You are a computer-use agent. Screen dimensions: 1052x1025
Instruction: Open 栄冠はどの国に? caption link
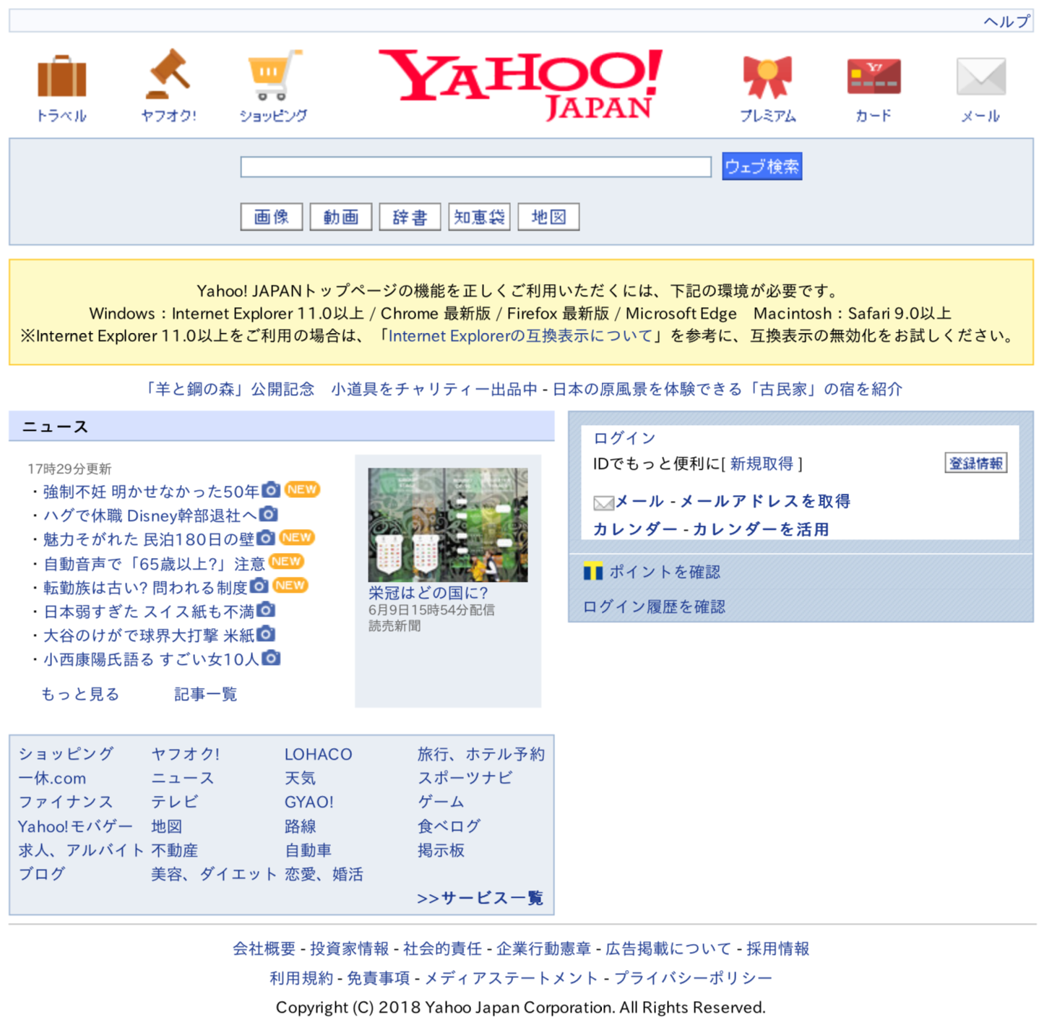pos(428,593)
